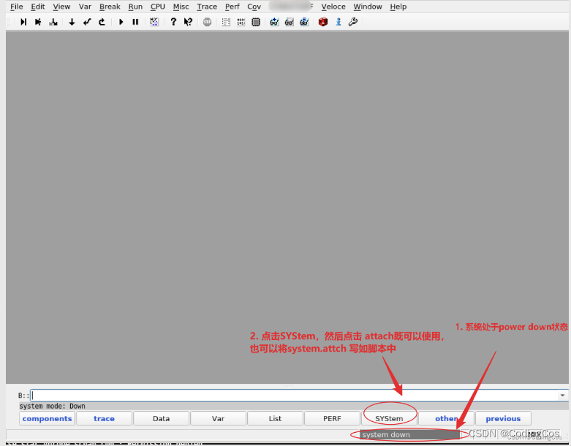This screenshot has height=446, width=571.
Task: Click the PERF softkey button
Action: [x=332, y=418]
